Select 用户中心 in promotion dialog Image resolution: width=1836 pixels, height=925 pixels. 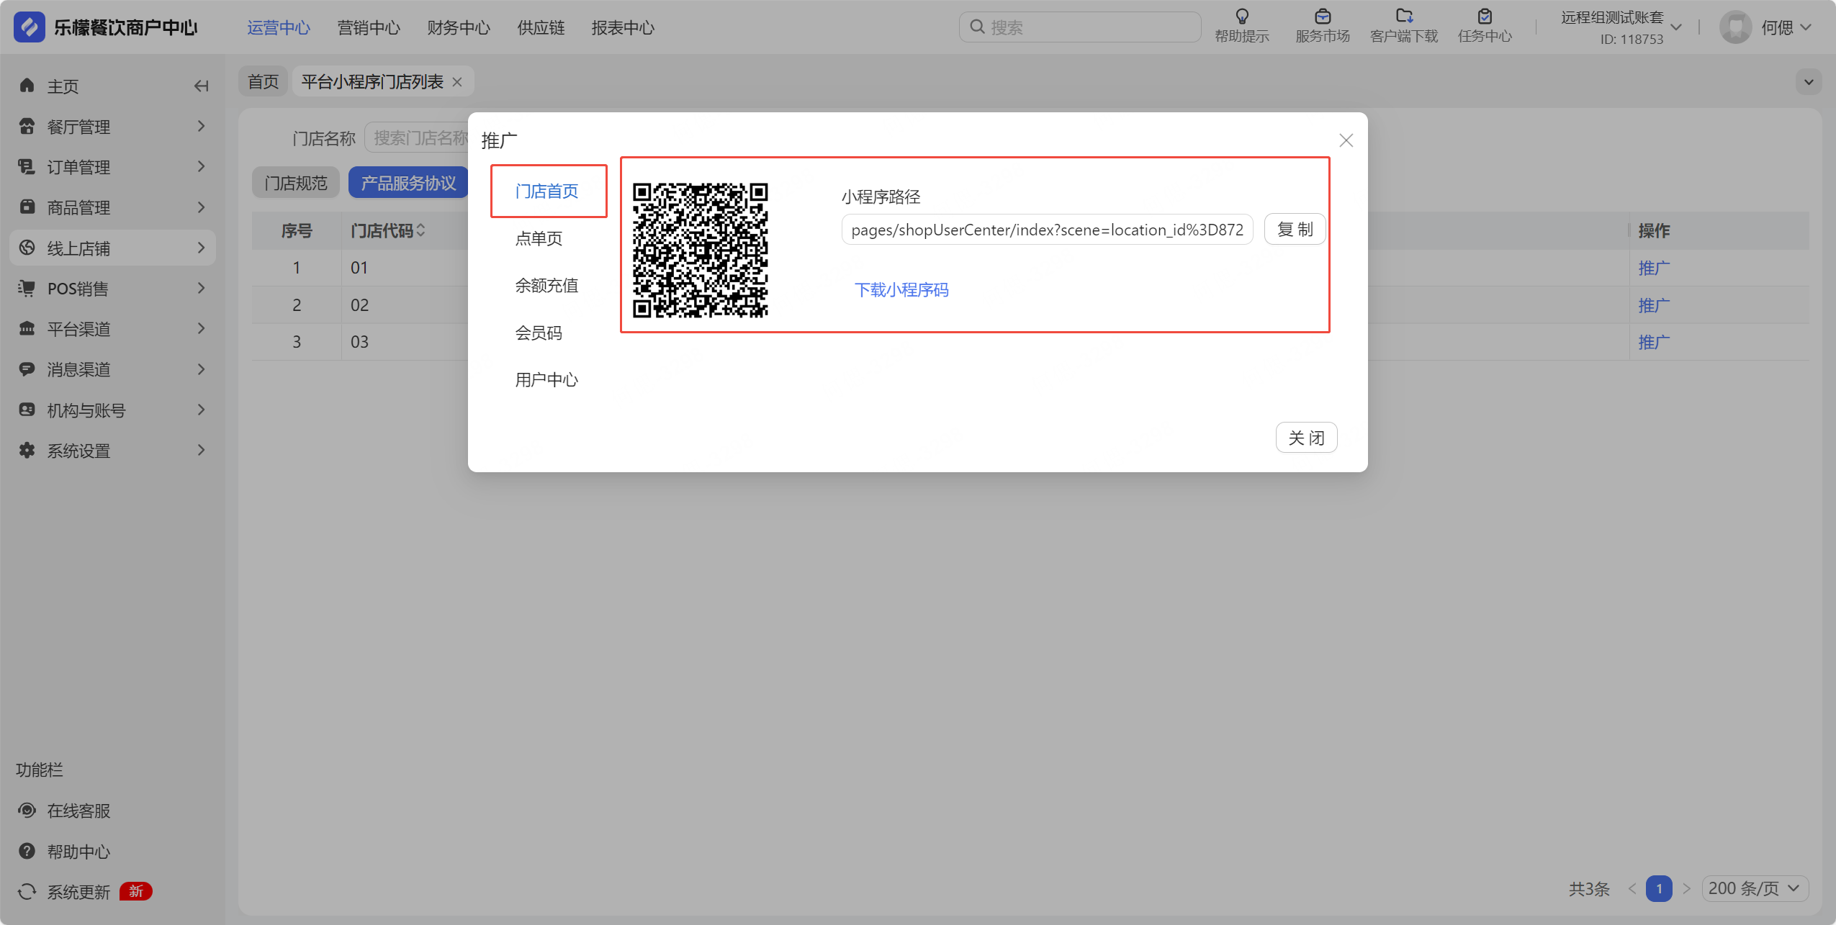pyautogui.click(x=547, y=380)
